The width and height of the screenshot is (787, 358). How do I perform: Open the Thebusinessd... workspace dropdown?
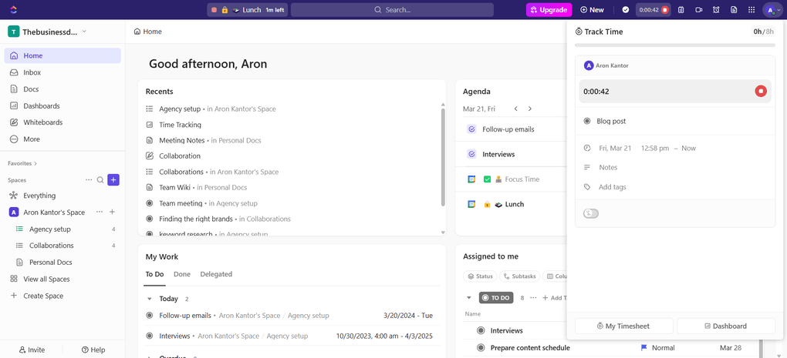pos(48,32)
